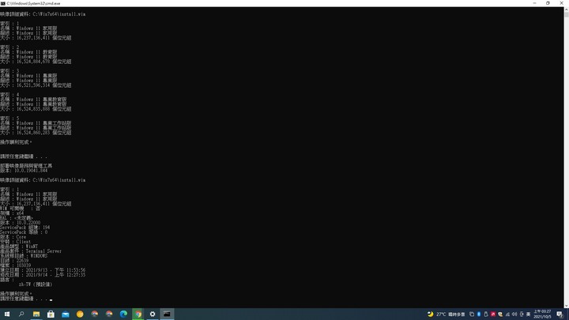Click the size value 16,524,860,283
Screen dimensions: 569x320
(33, 133)
